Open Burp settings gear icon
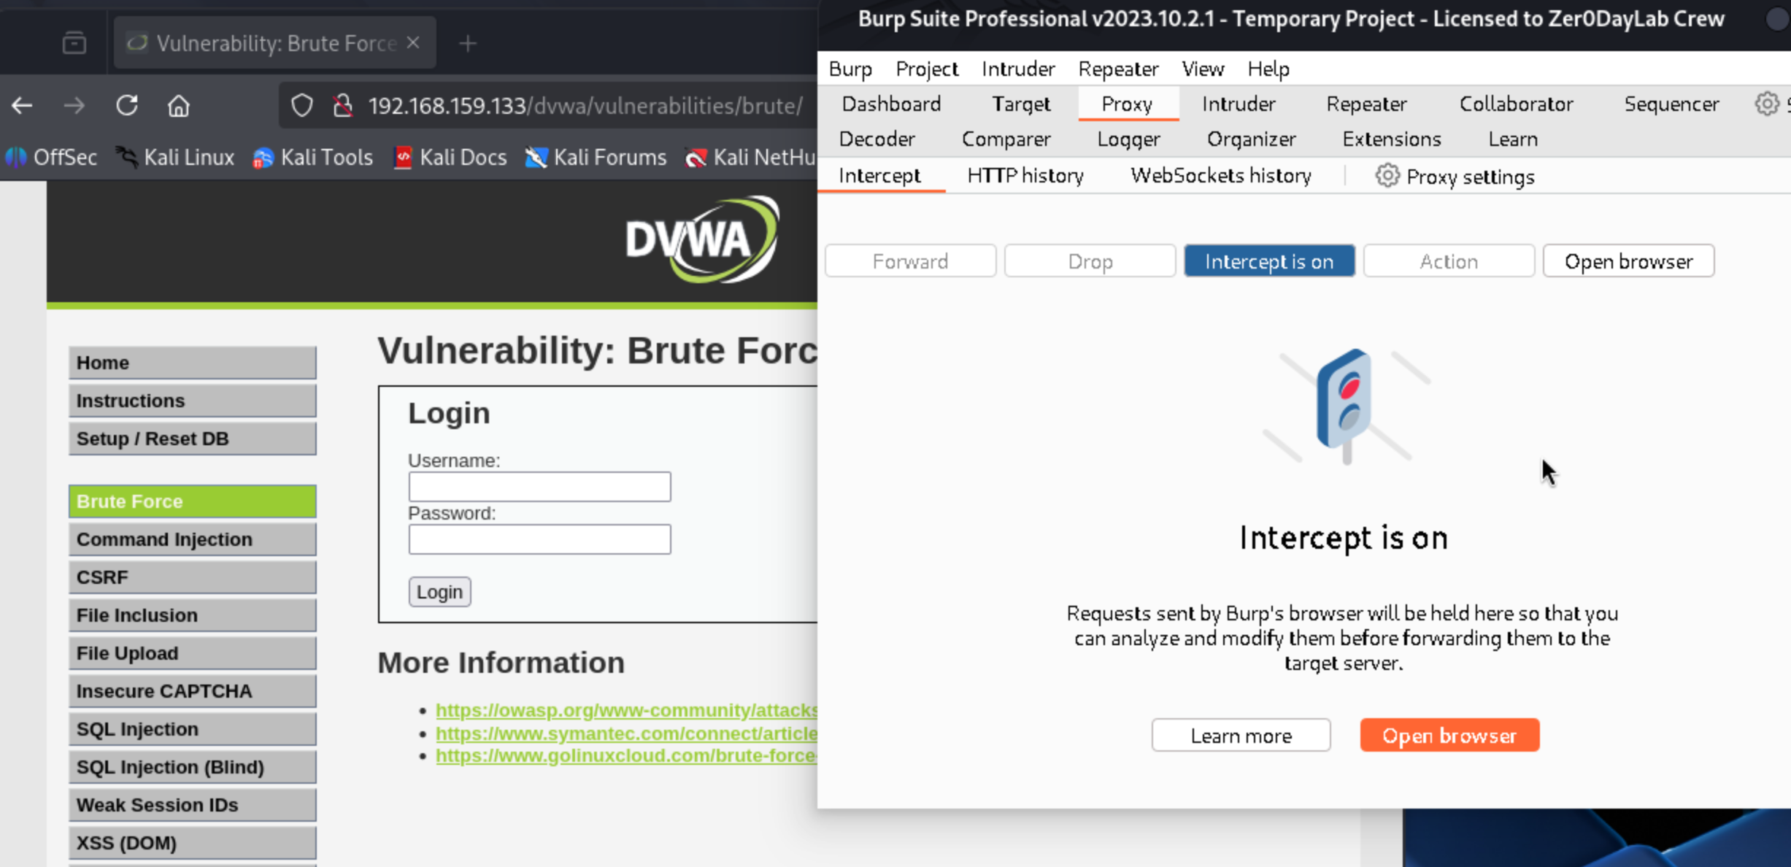 click(1767, 104)
